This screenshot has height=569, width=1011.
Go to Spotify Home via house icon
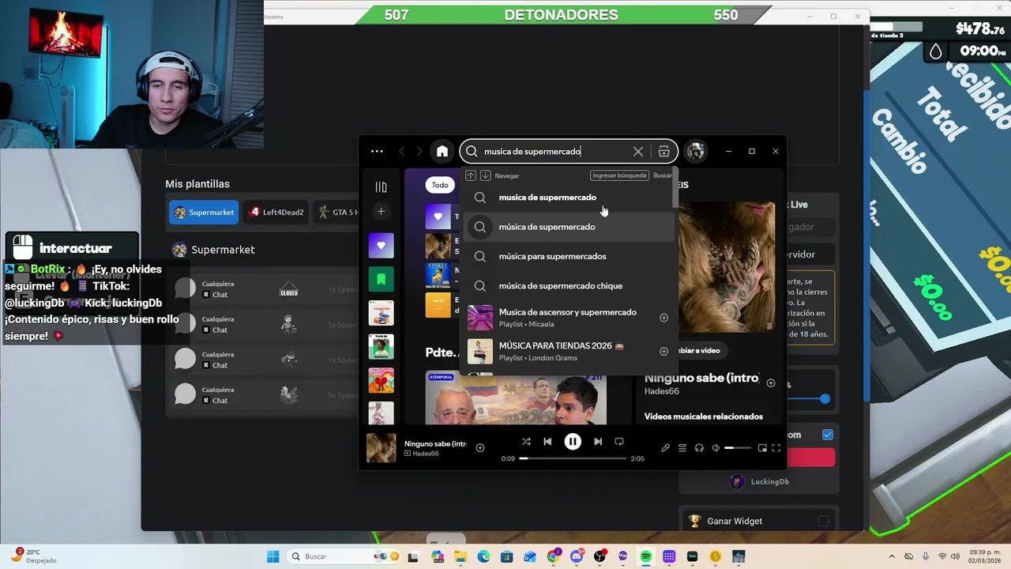(442, 151)
